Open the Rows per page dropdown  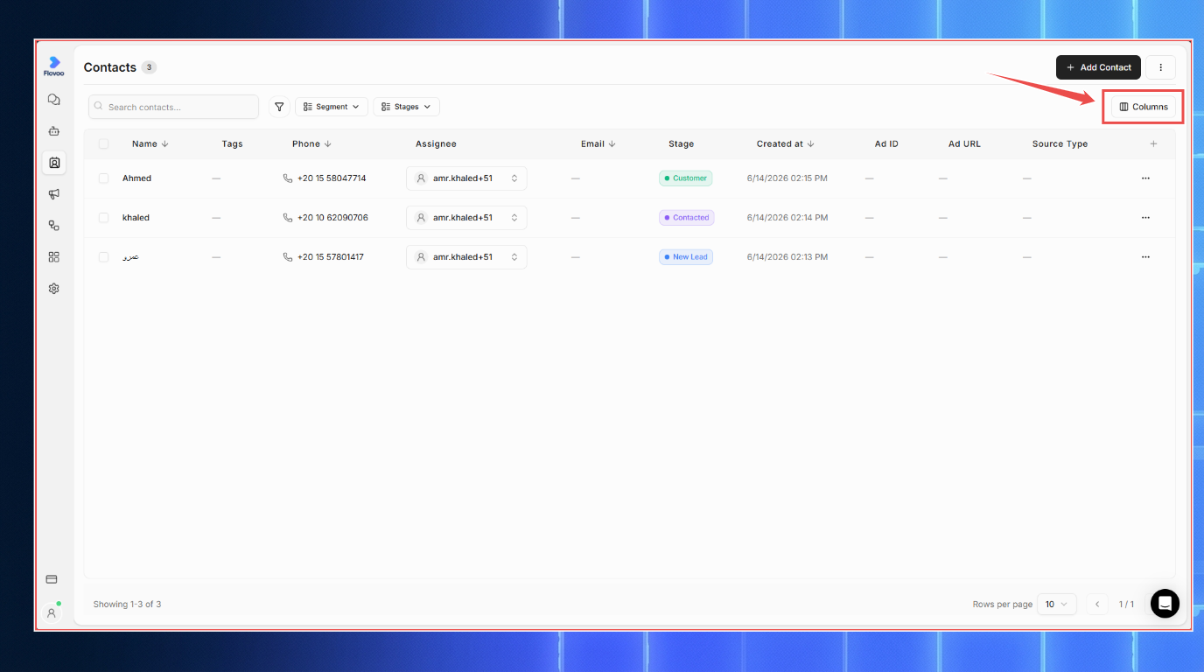tap(1056, 604)
